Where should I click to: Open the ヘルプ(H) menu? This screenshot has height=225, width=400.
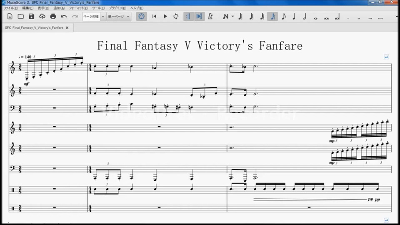coord(137,8)
